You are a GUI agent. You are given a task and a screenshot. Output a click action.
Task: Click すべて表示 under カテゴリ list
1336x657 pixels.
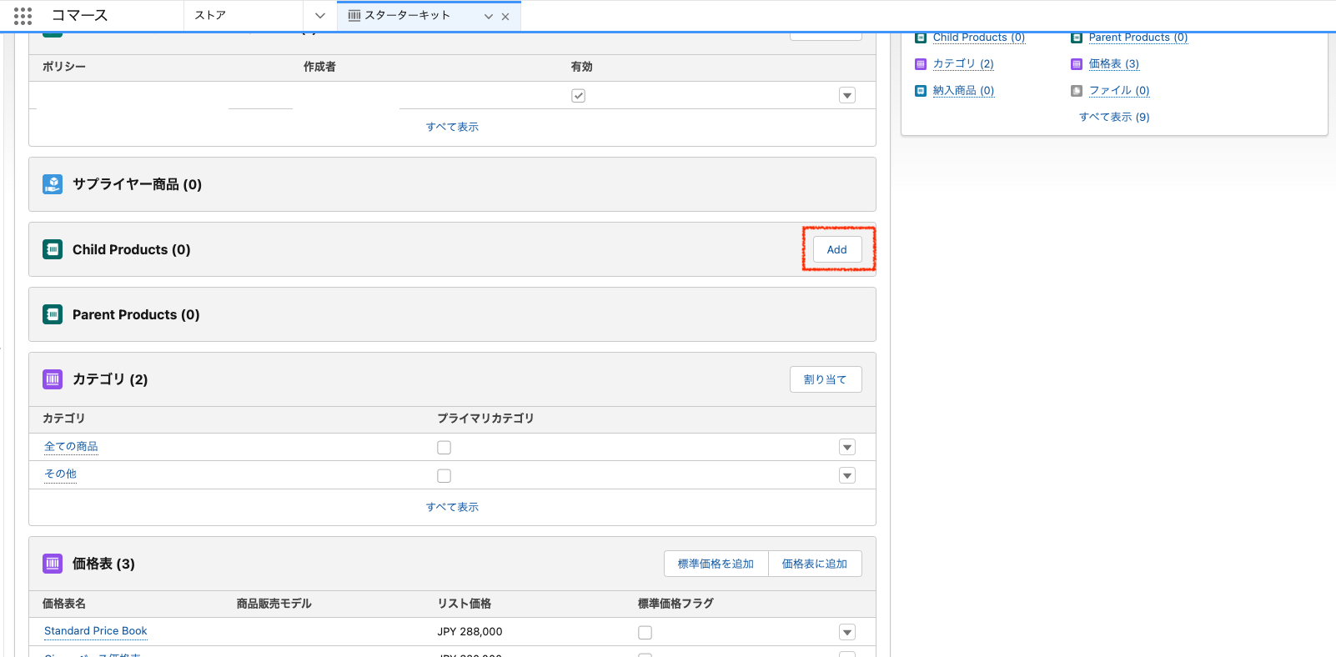point(452,507)
